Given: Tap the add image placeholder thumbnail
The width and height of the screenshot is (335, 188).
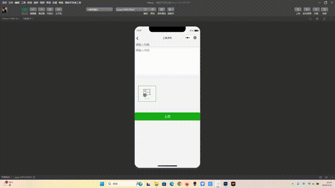Looking at the screenshot, I should (x=147, y=93).
